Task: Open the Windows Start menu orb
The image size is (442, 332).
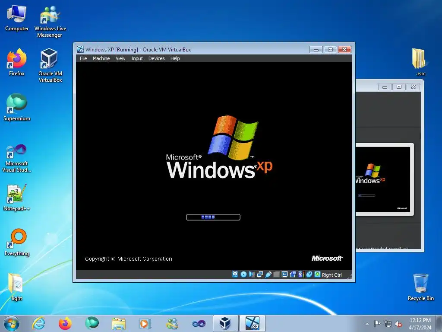Action: 11,323
